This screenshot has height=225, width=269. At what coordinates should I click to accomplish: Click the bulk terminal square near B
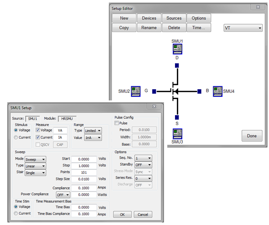[x=199, y=91]
